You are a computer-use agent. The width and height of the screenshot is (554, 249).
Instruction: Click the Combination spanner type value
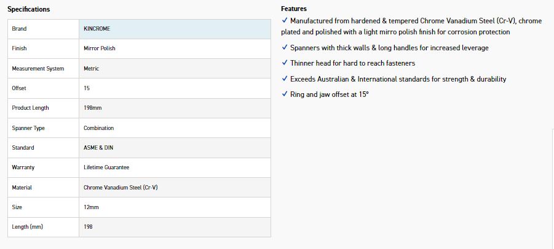click(x=98, y=128)
